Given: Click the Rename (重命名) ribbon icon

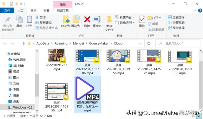Looking at the screenshot, I should (x=97, y=19).
